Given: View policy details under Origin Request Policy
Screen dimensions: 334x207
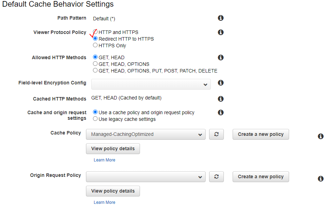Looking at the screenshot, I should pyautogui.click(x=113, y=191).
